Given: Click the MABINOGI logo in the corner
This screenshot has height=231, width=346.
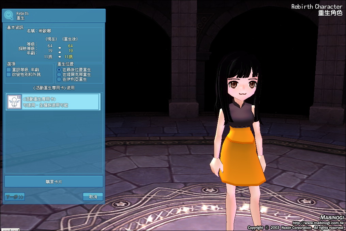Looking at the screenshot, I should [332, 218].
